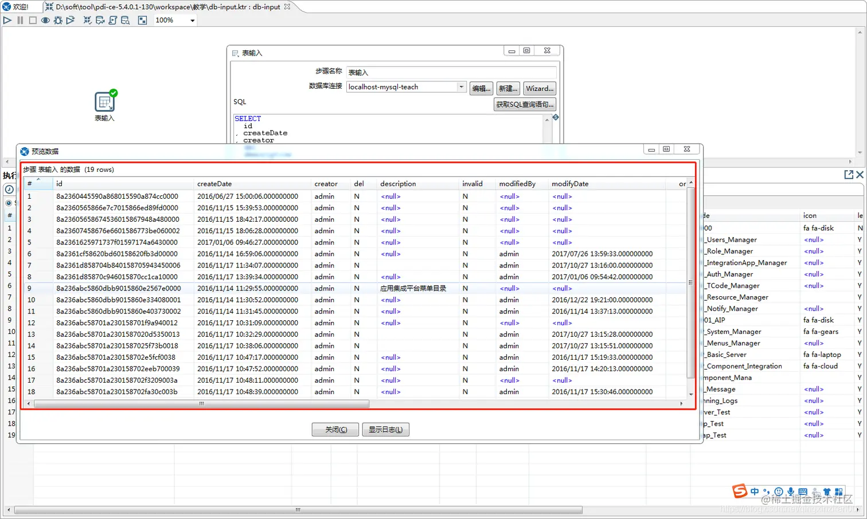This screenshot has width=867, height=519.
Task: Activate IME voice input microphone
Action: (x=791, y=492)
